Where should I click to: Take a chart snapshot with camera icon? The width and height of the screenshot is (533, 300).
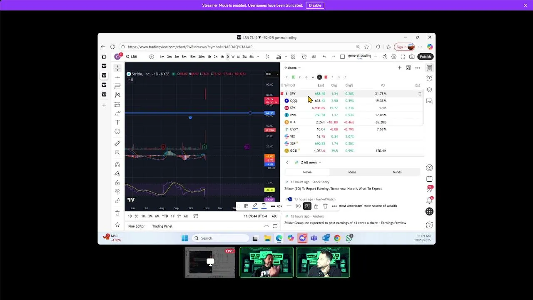412,57
